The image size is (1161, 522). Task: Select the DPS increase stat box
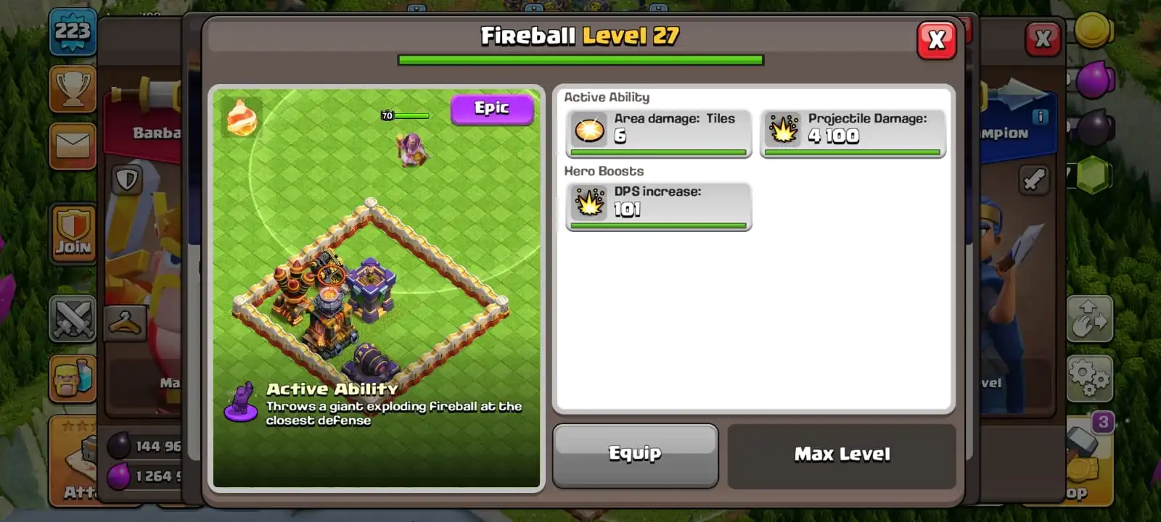(658, 207)
